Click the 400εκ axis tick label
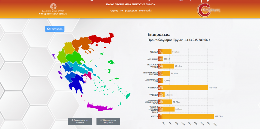260x129 pixels. (x=215, y=124)
